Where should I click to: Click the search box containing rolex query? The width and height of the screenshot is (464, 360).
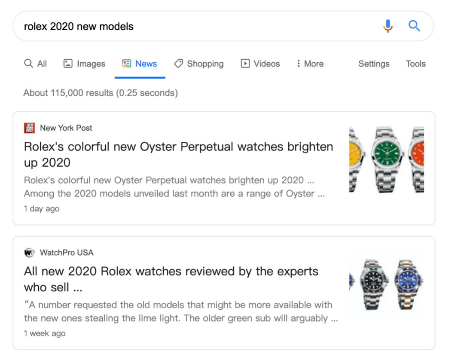click(193, 26)
